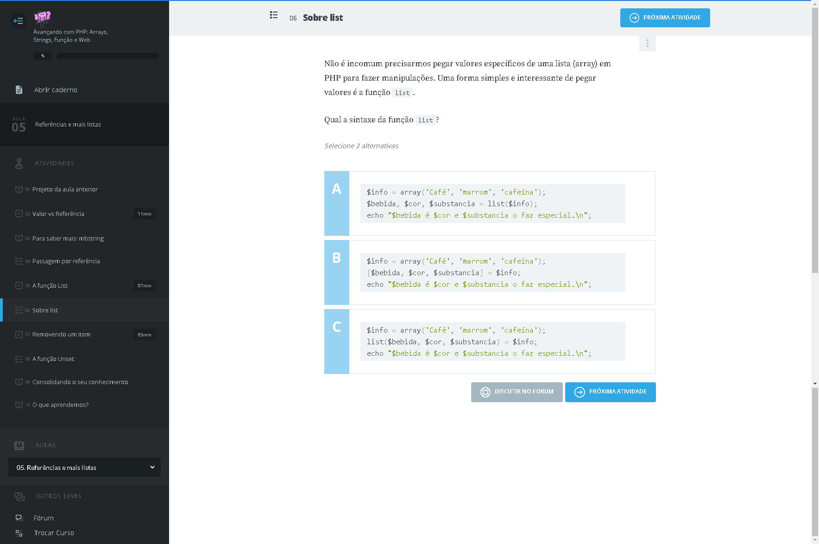Open activity 05 A função List
The height and width of the screenshot is (544, 819).
coord(50,286)
